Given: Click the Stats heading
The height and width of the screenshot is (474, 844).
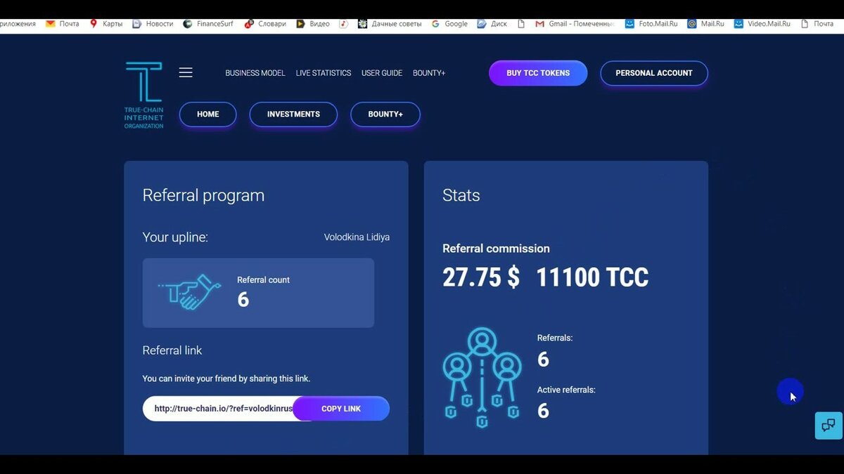Looking at the screenshot, I should point(461,195).
